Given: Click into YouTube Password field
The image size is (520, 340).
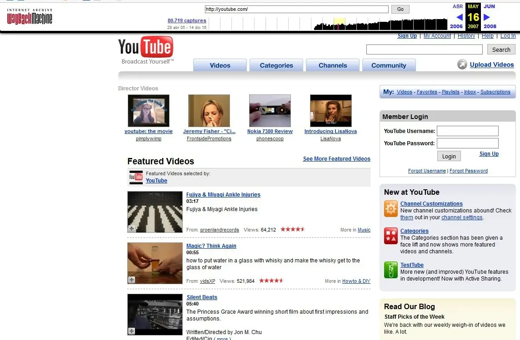Looking at the screenshot, I should click(x=468, y=143).
